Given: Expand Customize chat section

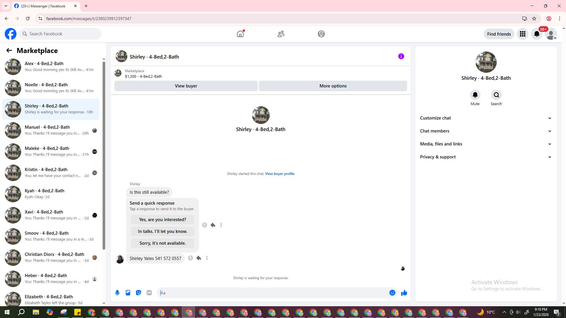Looking at the screenshot, I should click(486, 118).
